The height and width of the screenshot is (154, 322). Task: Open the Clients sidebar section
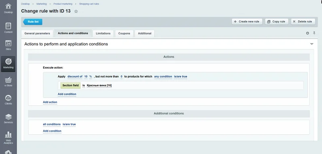(8, 100)
